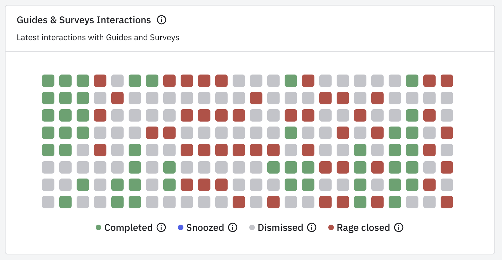The height and width of the screenshot is (260, 502).
Task: Toggle the Dismissed legend item
Action: click(x=280, y=228)
